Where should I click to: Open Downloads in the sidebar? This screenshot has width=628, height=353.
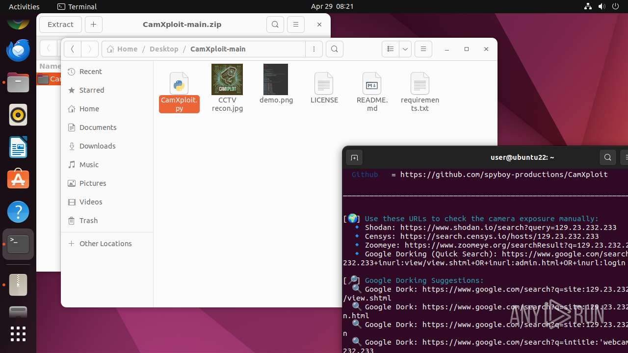click(x=107, y=146)
